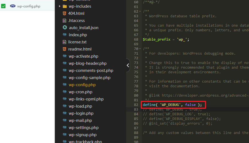The height and width of the screenshot is (143, 249).
Task: Open wp-links-opml.php file
Action: pos(86,99)
